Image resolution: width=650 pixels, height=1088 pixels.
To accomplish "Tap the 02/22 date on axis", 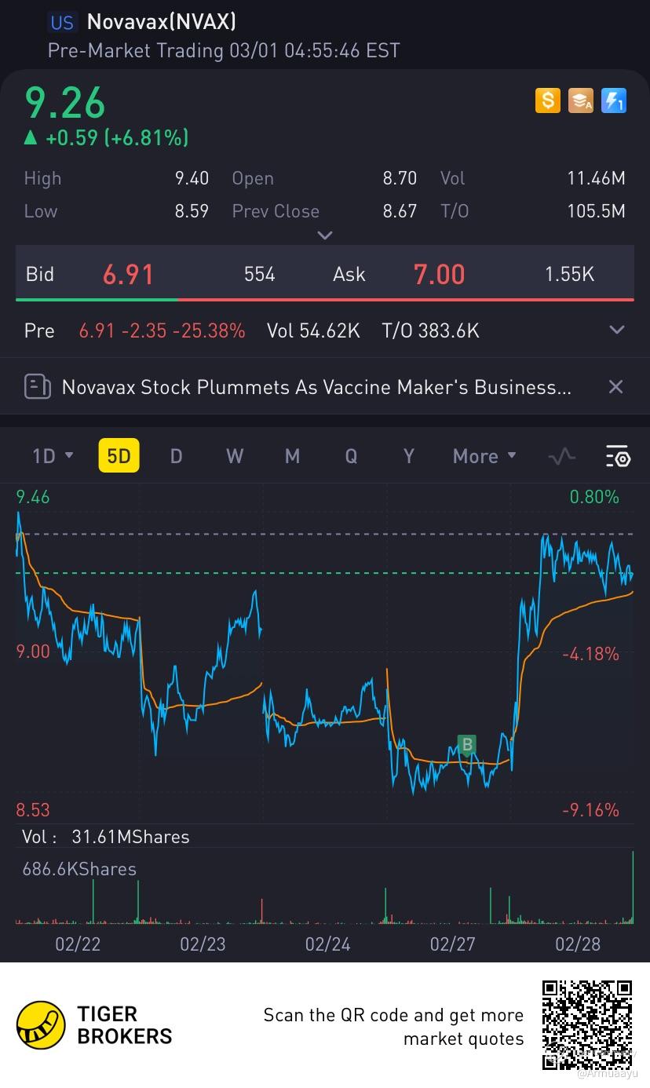I will 78,944.
